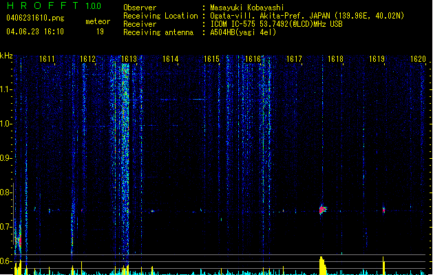
Task: Click observer name Masayuki Kobayashi
Action: 247,8
